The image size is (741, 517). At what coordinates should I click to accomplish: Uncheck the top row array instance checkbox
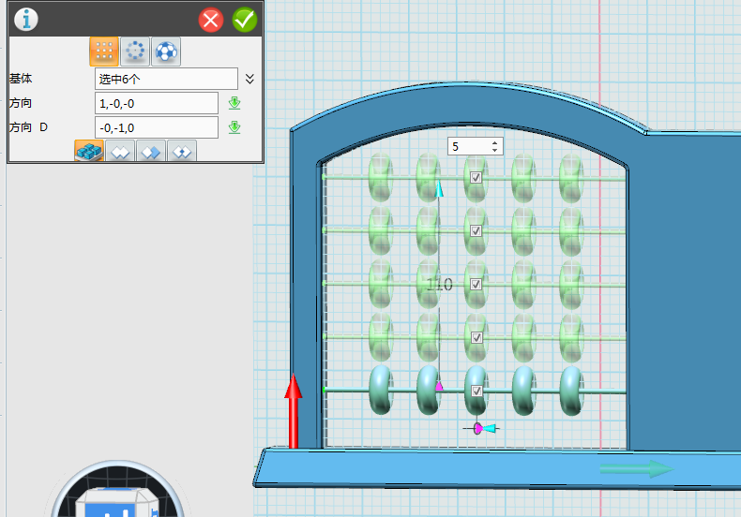(476, 177)
